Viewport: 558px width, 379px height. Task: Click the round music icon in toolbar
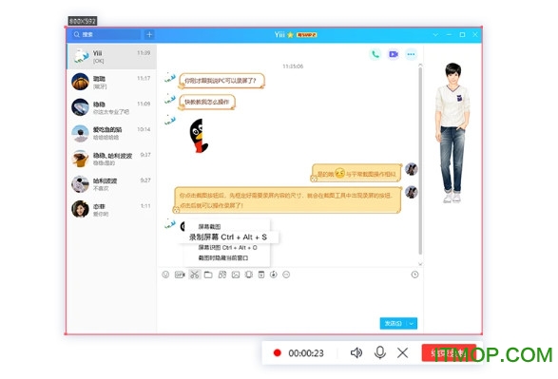point(274,275)
